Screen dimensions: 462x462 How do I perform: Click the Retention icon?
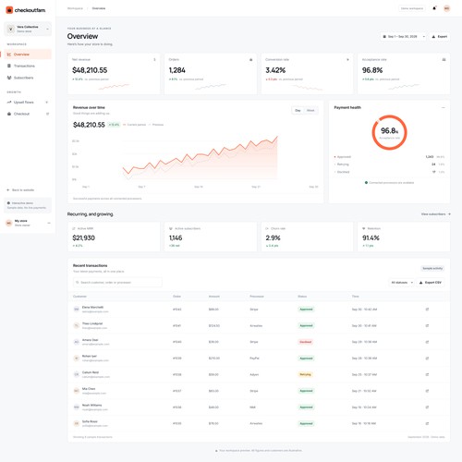364,228
